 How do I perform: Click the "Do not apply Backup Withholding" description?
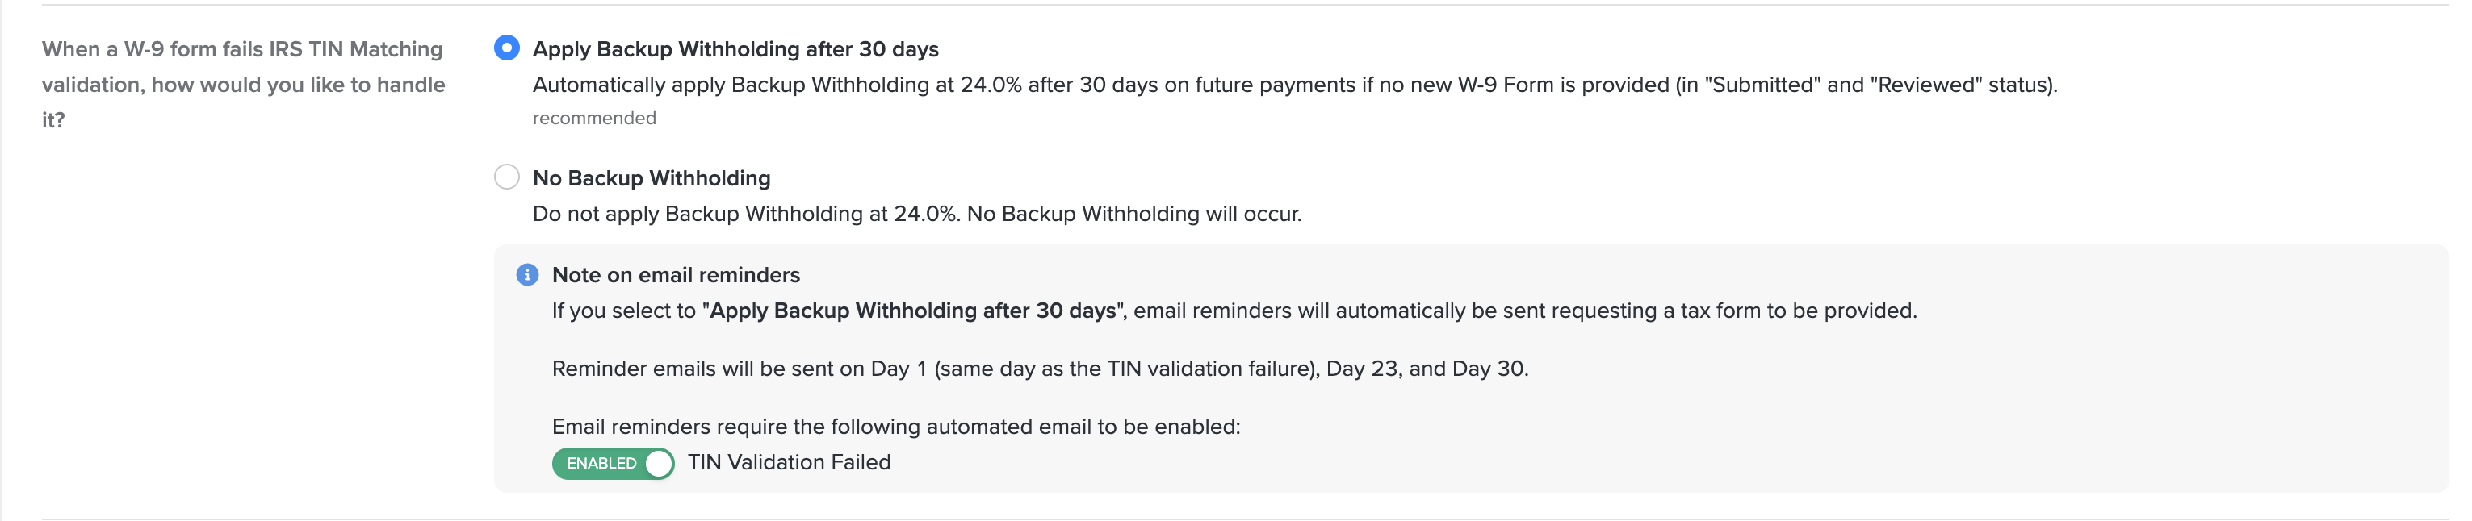click(x=916, y=214)
